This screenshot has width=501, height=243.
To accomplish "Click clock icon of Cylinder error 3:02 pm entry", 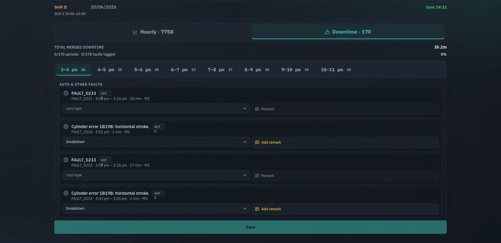I will 66,127.
